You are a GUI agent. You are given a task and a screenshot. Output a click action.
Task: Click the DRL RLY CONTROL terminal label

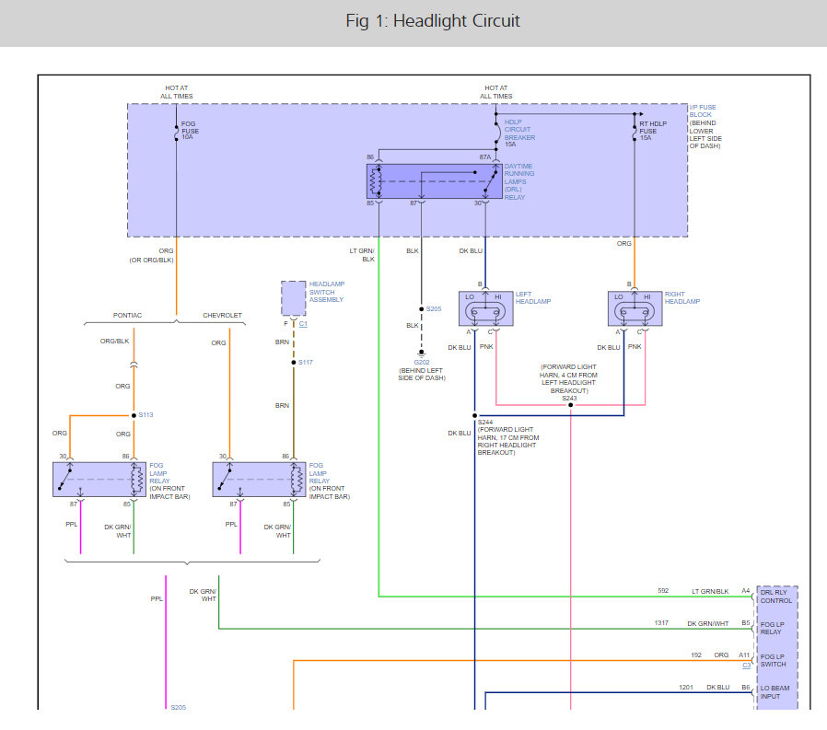tap(775, 597)
